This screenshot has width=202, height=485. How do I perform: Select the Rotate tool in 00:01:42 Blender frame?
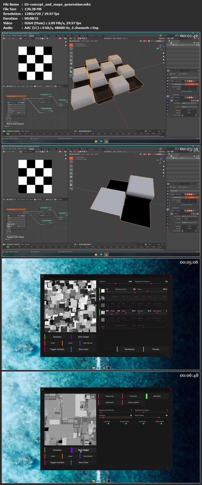coord(71,56)
